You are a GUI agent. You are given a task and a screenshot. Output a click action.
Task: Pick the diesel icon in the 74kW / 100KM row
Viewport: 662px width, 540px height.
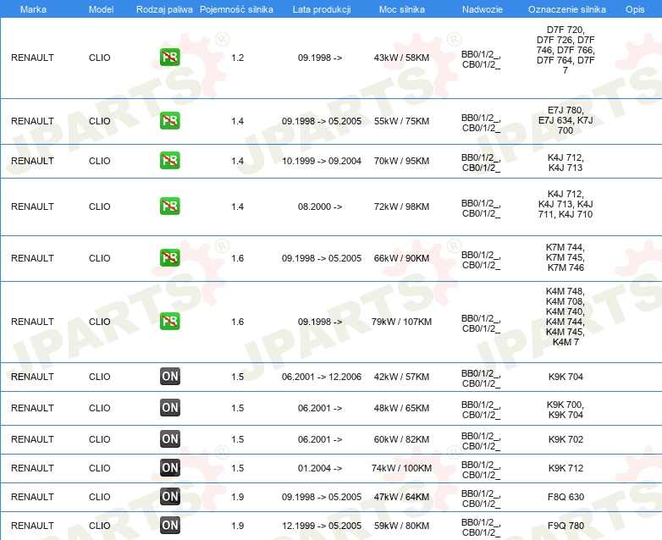[169, 468]
